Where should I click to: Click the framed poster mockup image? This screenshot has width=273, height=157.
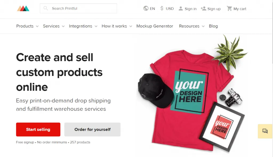pyautogui.click(x=222, y=127)
